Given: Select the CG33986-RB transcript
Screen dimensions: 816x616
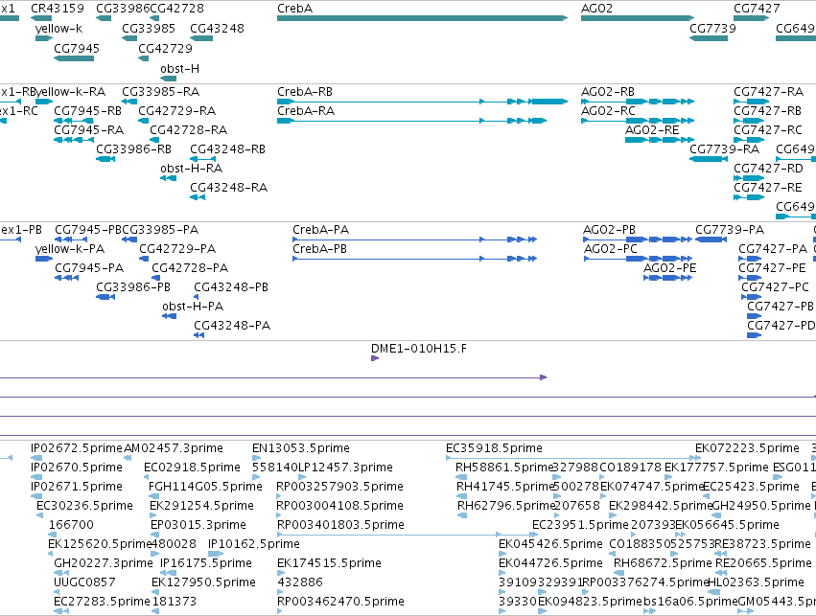Looking at the screenshot, I should [105, 158].
